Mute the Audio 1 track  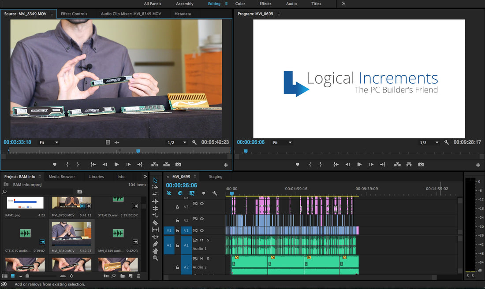coord(201,240)
